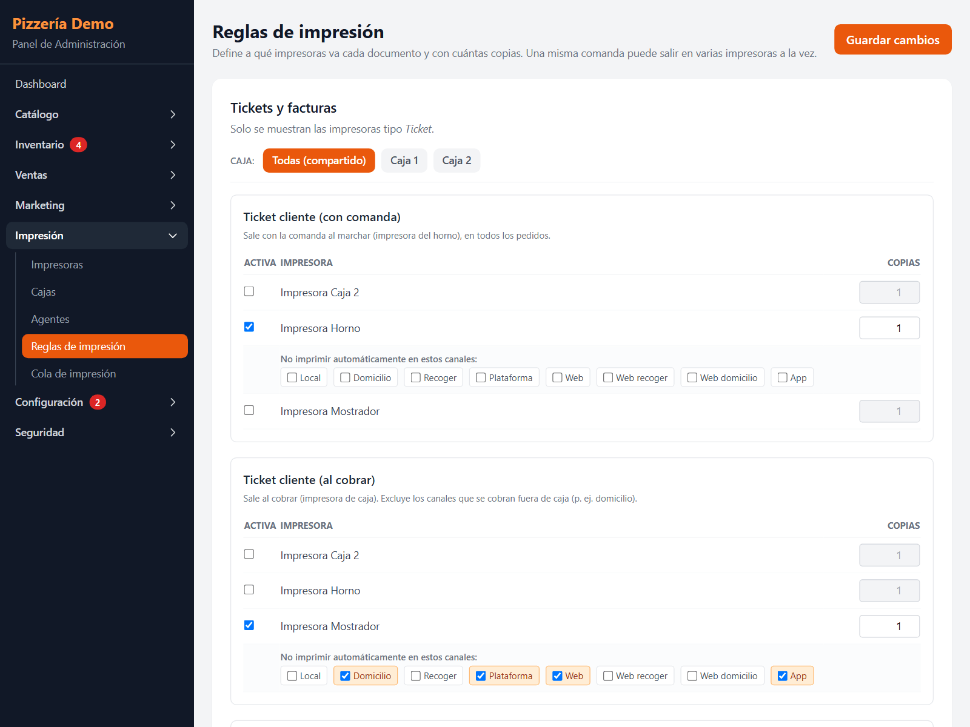Viewport: 970px width, 727px height.
Task: Expand the Catálogo menu chevron
Action: (x=173, y=115)
